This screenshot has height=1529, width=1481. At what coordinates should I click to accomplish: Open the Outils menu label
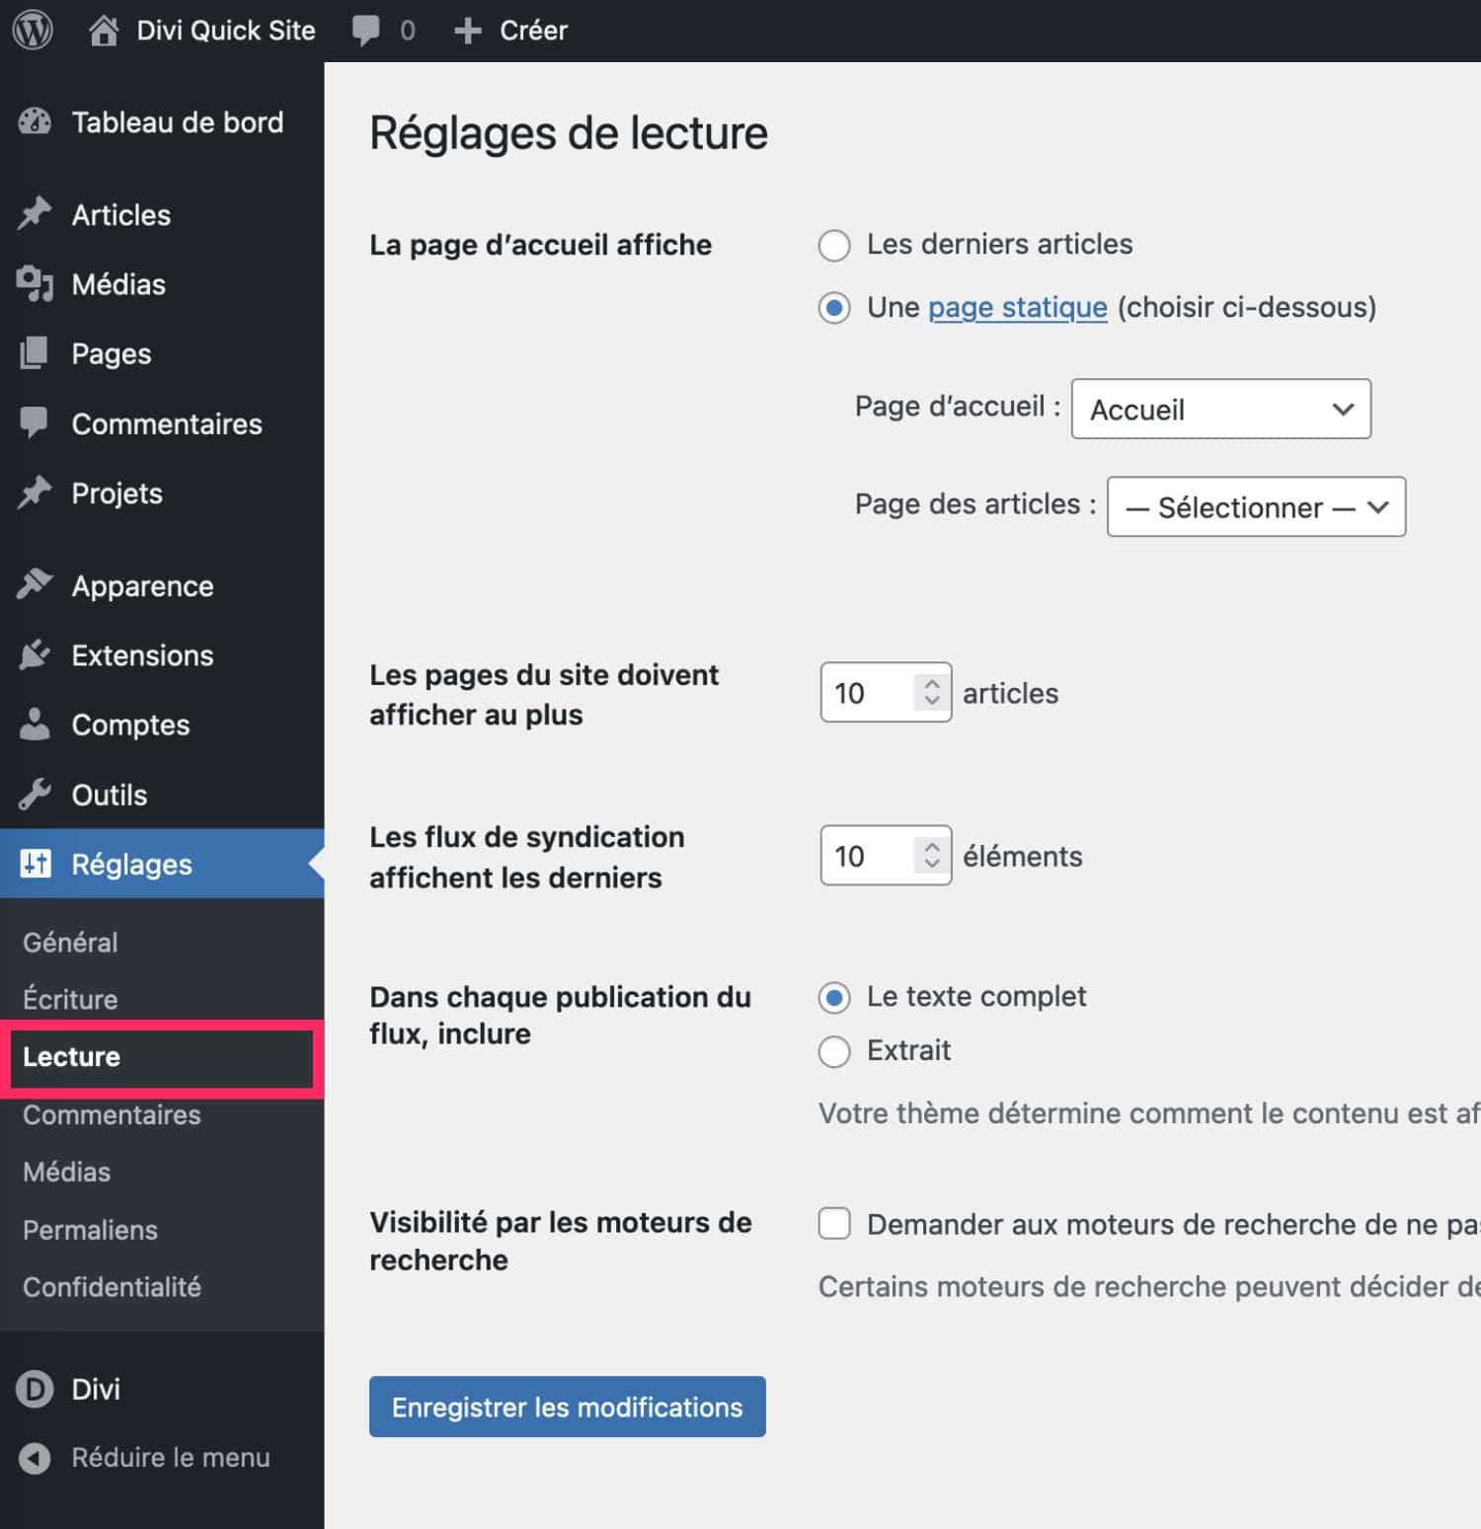click(x=110, y=795)
